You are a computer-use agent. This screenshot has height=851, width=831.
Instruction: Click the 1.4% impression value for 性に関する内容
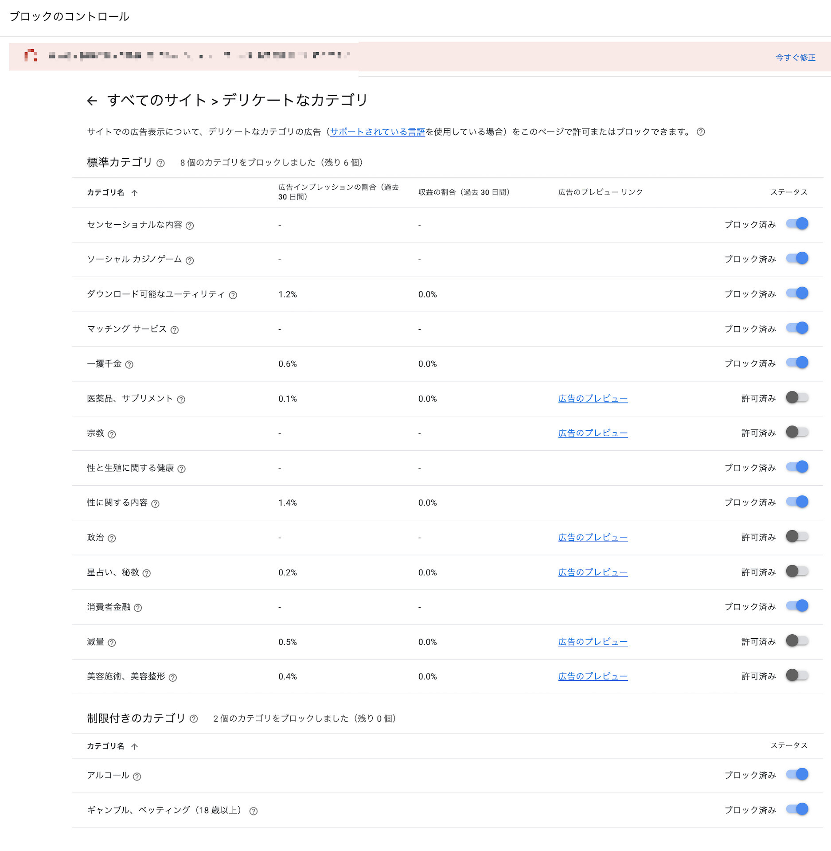[x=288, y=503]
